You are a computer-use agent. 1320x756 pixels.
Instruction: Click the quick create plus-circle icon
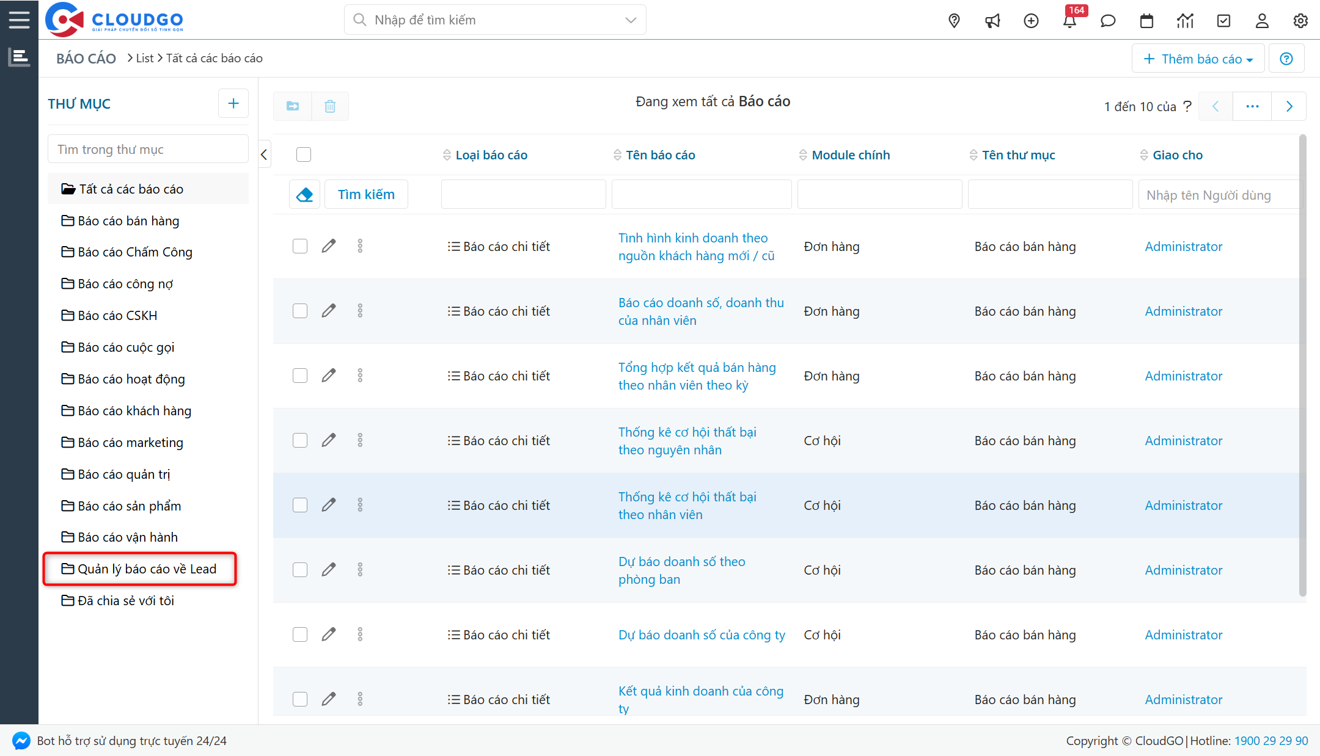point(1031,21)
